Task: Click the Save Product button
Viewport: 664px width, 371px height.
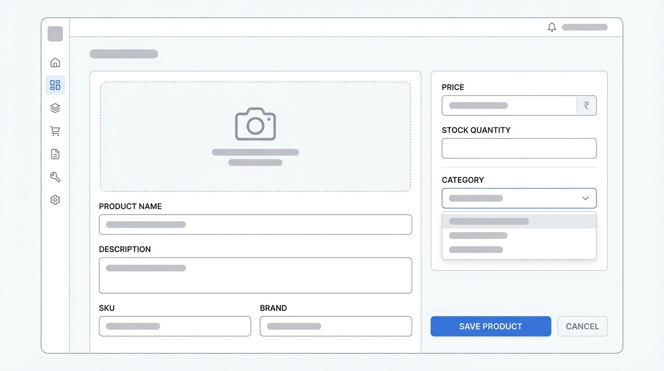Action: (x=491, y=327)
